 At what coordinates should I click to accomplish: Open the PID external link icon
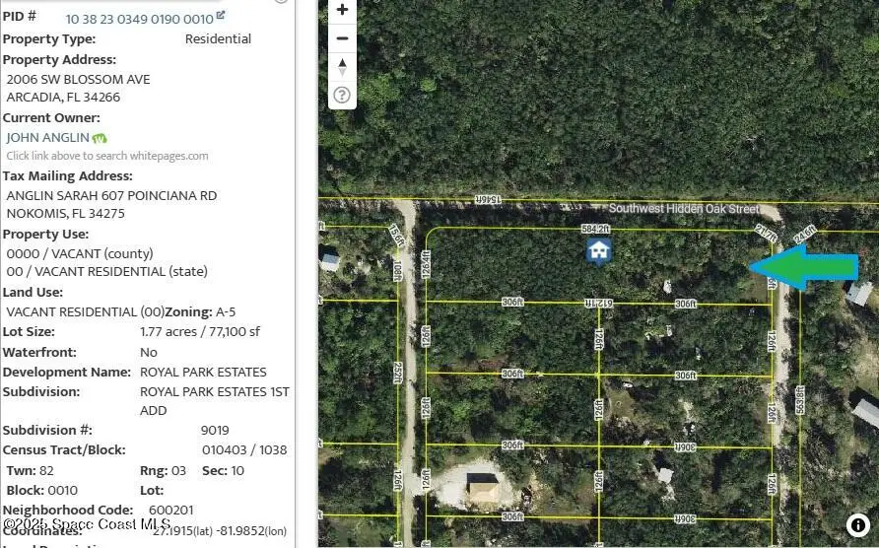click(x=221, y=15)
